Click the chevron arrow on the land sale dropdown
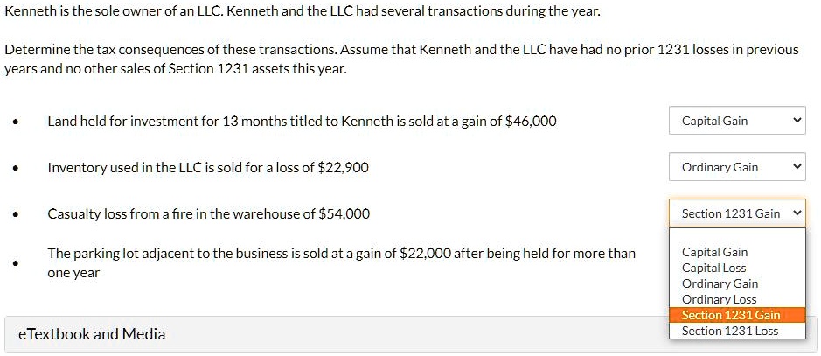Viewport: 821px width, 356px height. (x=797, y=121)
